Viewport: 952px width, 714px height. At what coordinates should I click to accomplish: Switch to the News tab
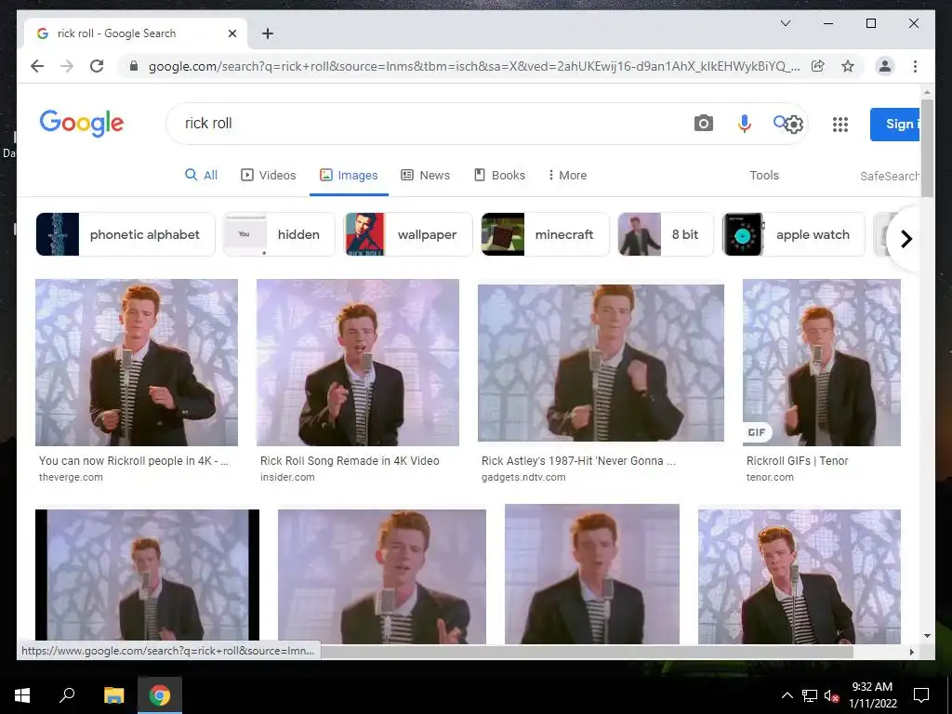tap(426, 175)
